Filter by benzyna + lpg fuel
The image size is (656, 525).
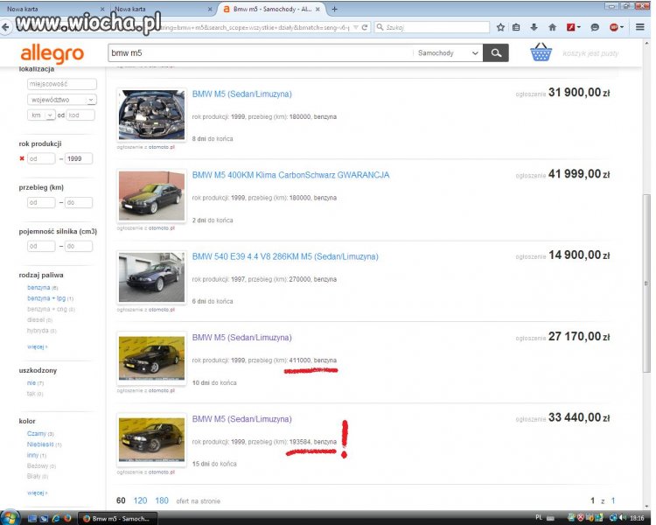(x=46, y=298)
